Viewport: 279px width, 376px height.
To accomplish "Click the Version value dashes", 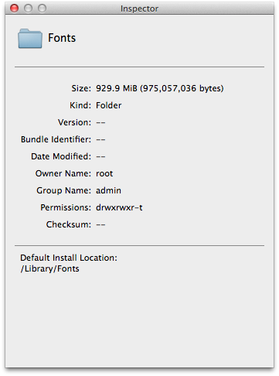I will (100, 123).
